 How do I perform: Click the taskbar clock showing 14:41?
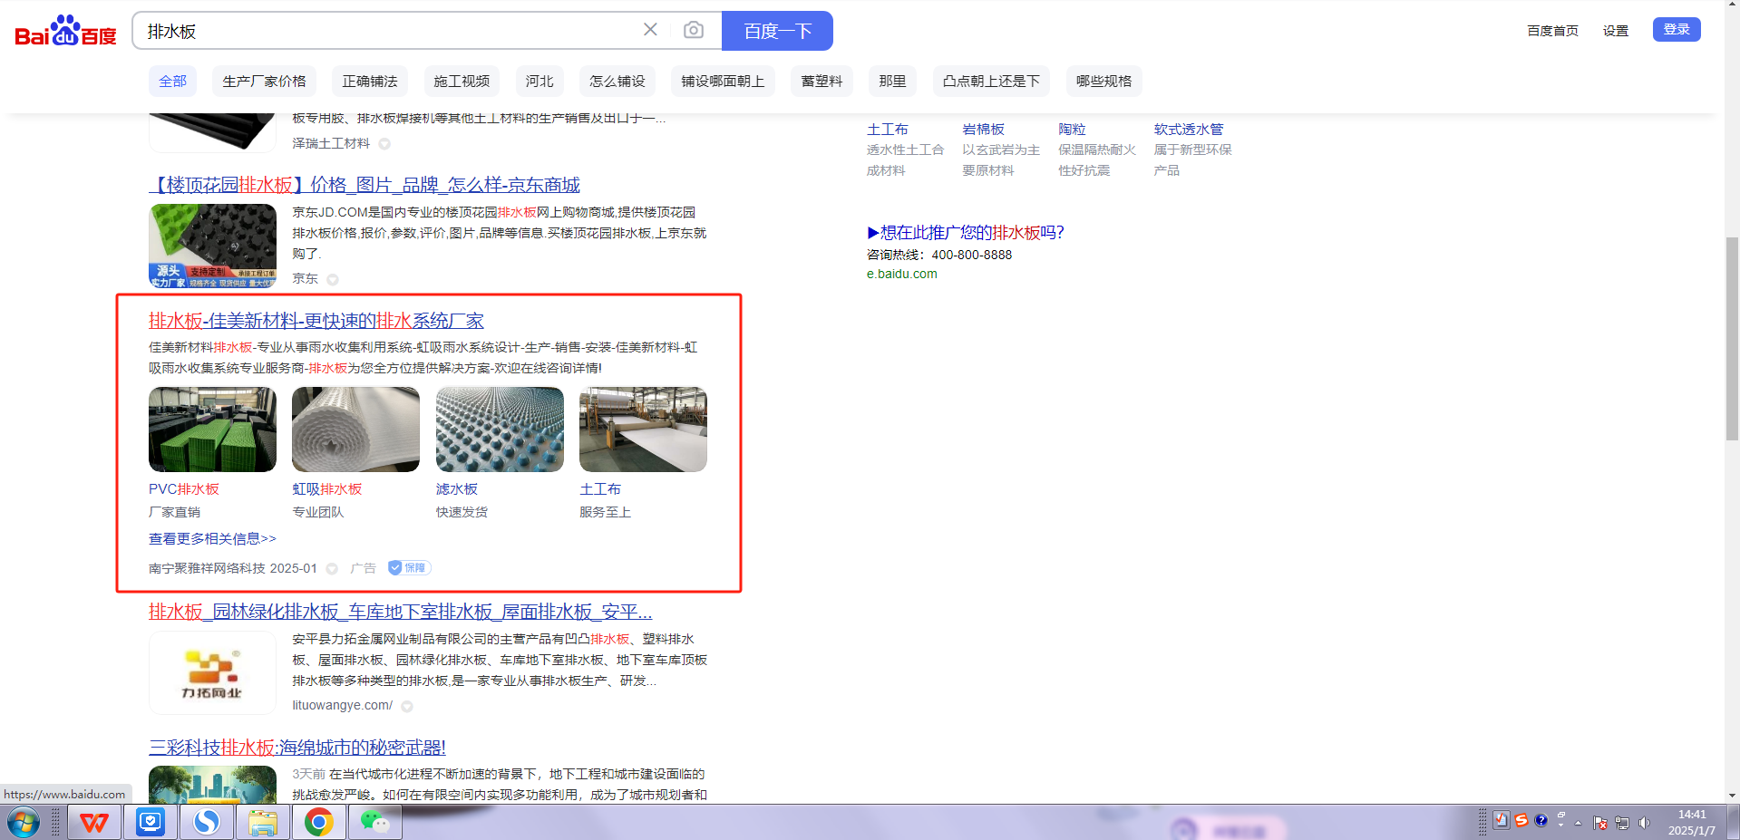pyautogui.click(x=1691, y=823)
